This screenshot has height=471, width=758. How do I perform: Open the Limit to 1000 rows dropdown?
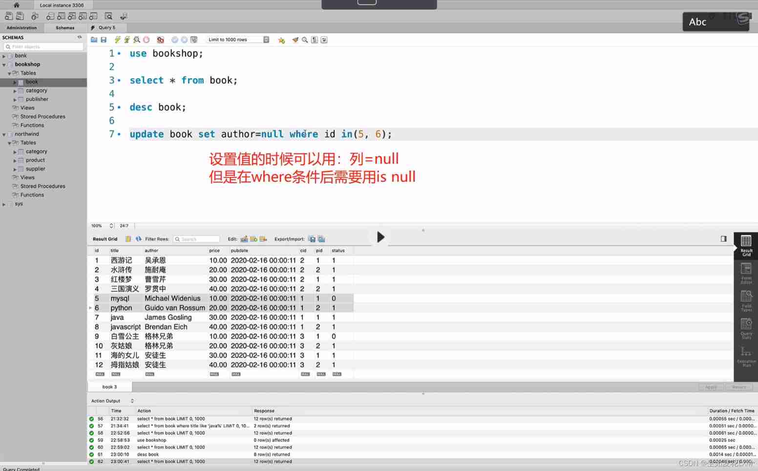click(238, 40)
